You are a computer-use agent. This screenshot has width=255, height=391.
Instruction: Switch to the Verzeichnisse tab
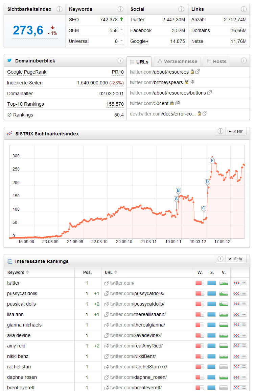177,61
